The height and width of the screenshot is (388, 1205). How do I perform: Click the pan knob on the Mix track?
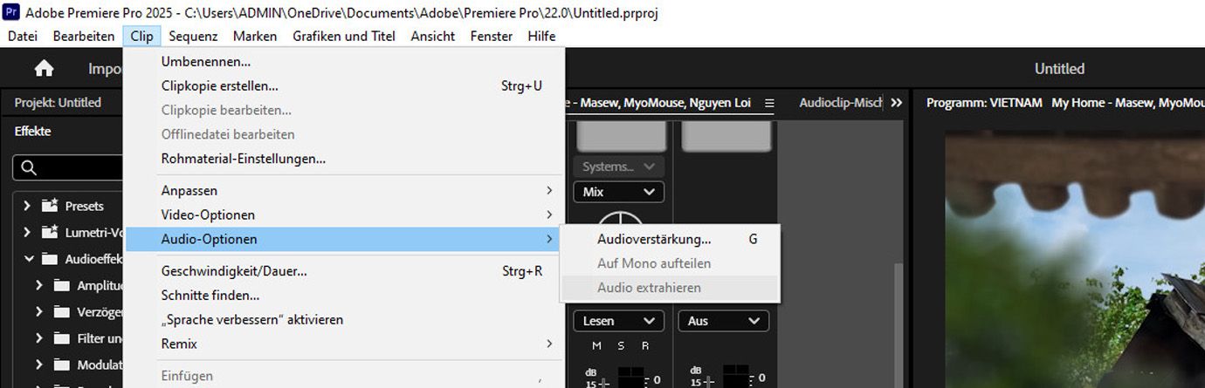(x=619, y=218)
